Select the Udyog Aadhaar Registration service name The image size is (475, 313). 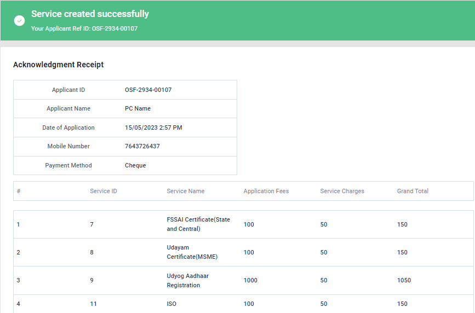[187, 280]
